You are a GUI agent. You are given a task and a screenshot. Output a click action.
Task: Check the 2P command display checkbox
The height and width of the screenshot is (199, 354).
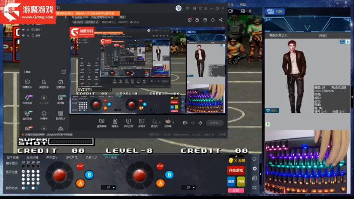[x=28, y=166]
